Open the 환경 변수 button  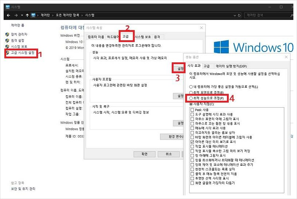[x=172, y=137]
